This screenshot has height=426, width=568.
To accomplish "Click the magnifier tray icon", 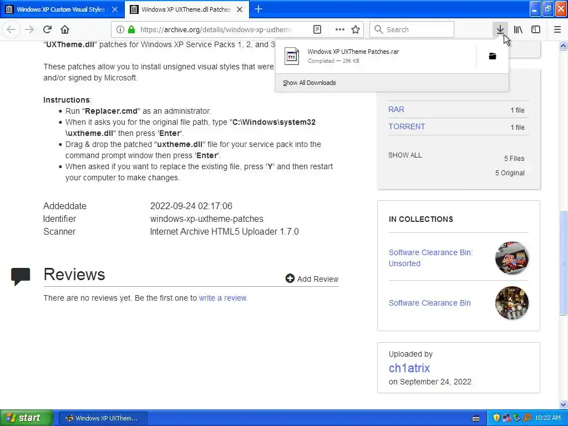I will (527, 418).
